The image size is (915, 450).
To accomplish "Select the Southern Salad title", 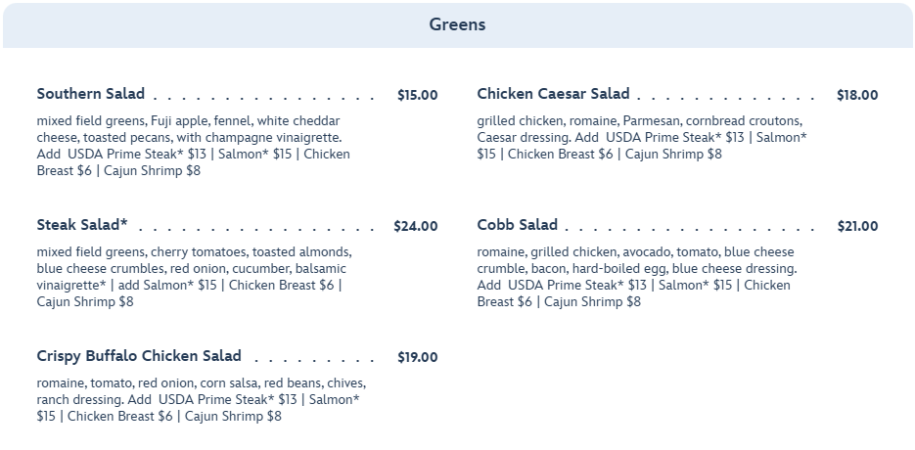I will [x=91, y=94].
